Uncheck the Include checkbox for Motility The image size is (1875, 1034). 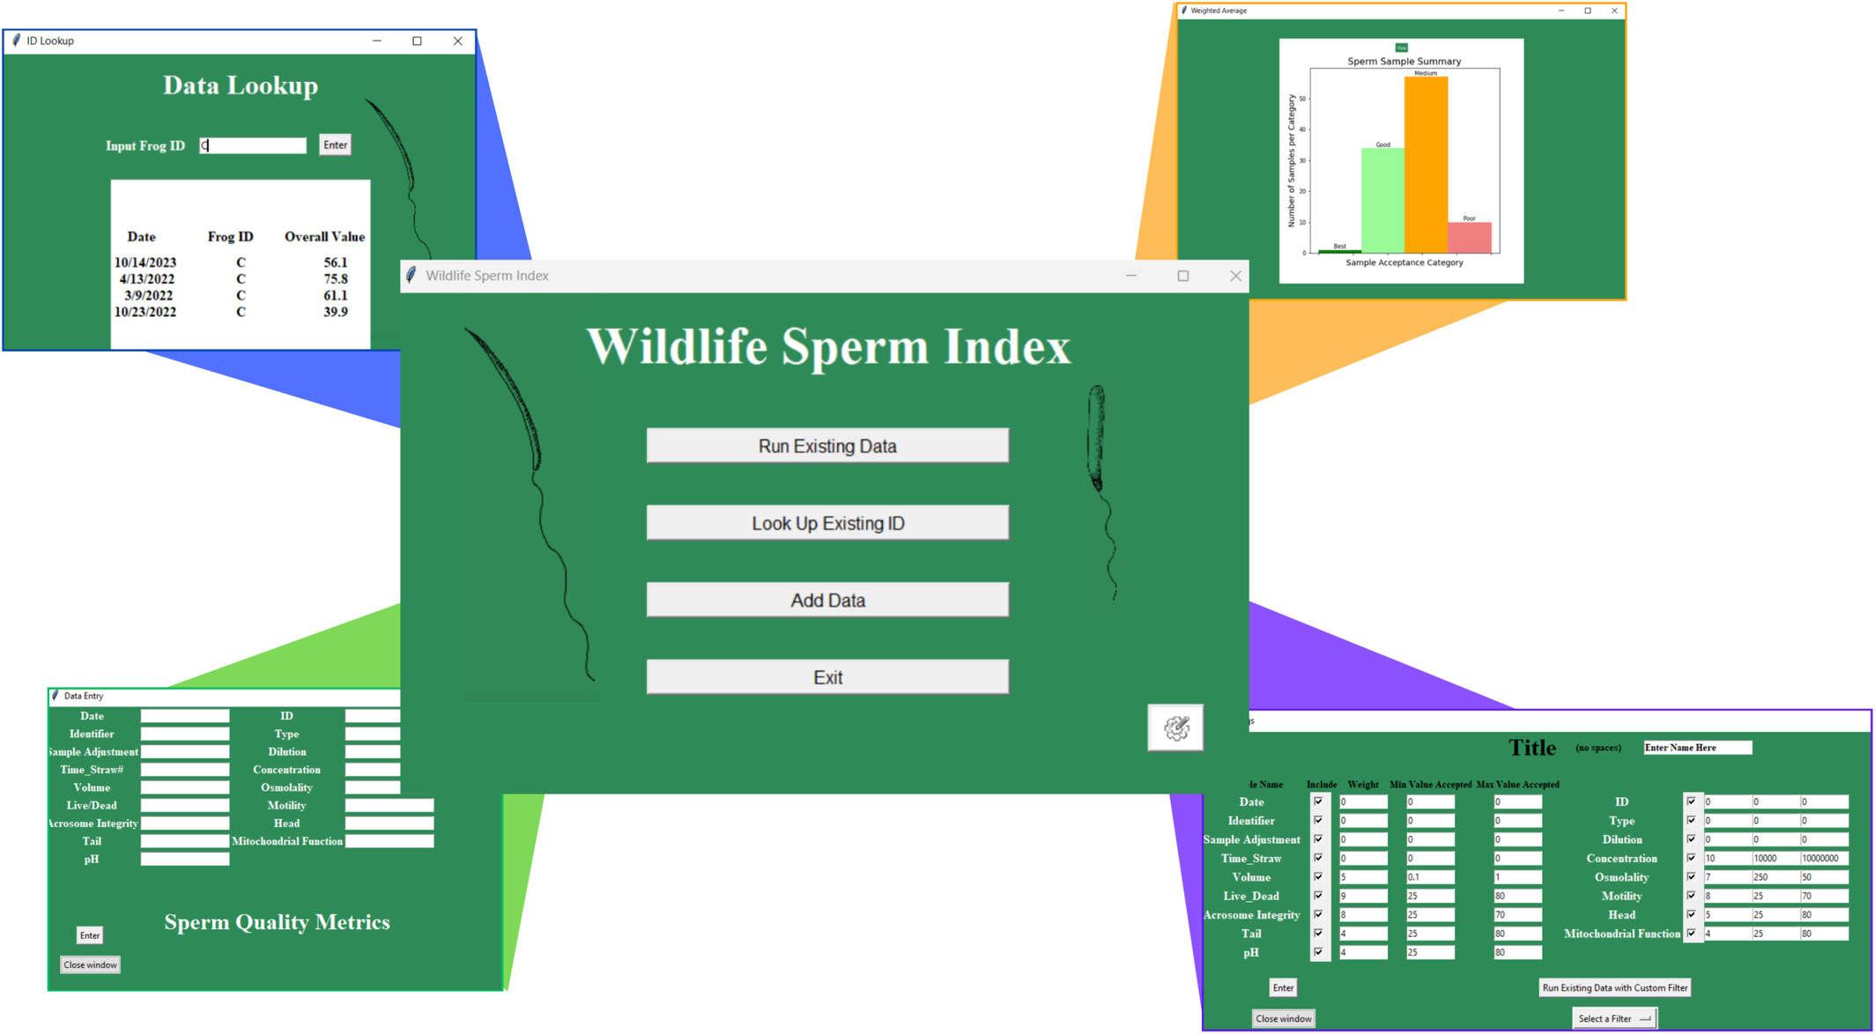coord(1691,896)
